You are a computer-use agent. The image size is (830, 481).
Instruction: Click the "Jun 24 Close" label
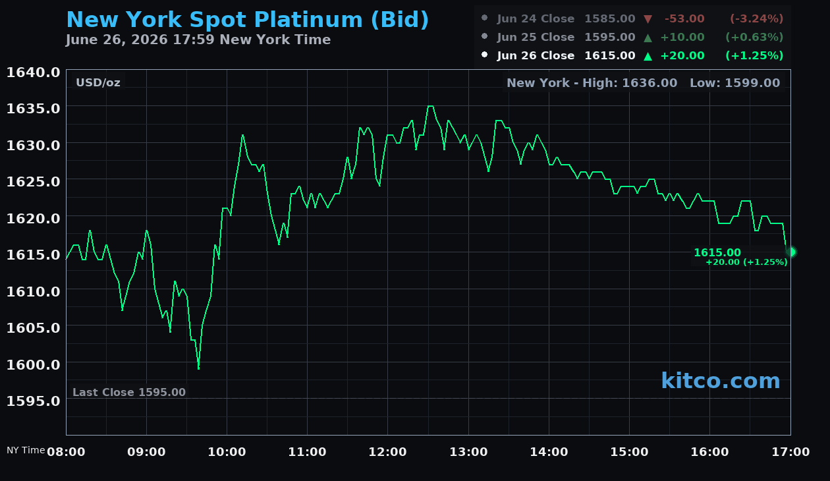[x=536, y=19]
